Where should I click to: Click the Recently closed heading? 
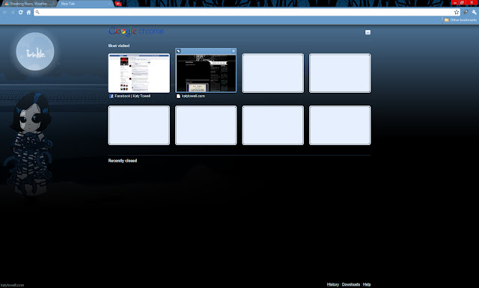123,161
